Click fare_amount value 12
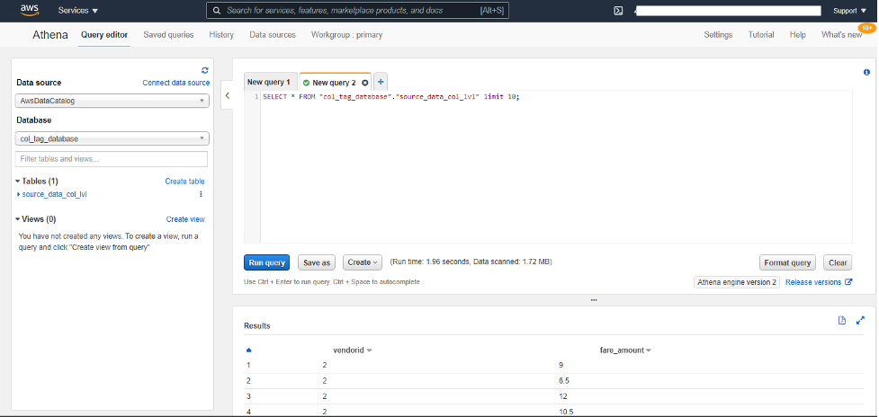This screenshot has width=879, height=417. click(x=563, y=396)
